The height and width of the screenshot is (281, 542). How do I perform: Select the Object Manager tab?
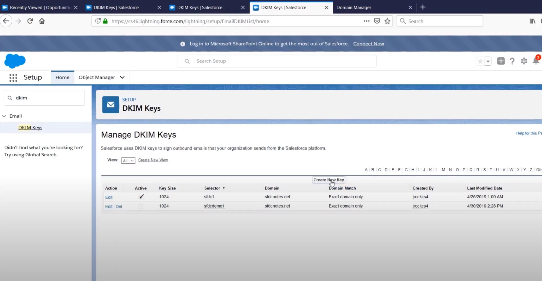click(97, 77)
